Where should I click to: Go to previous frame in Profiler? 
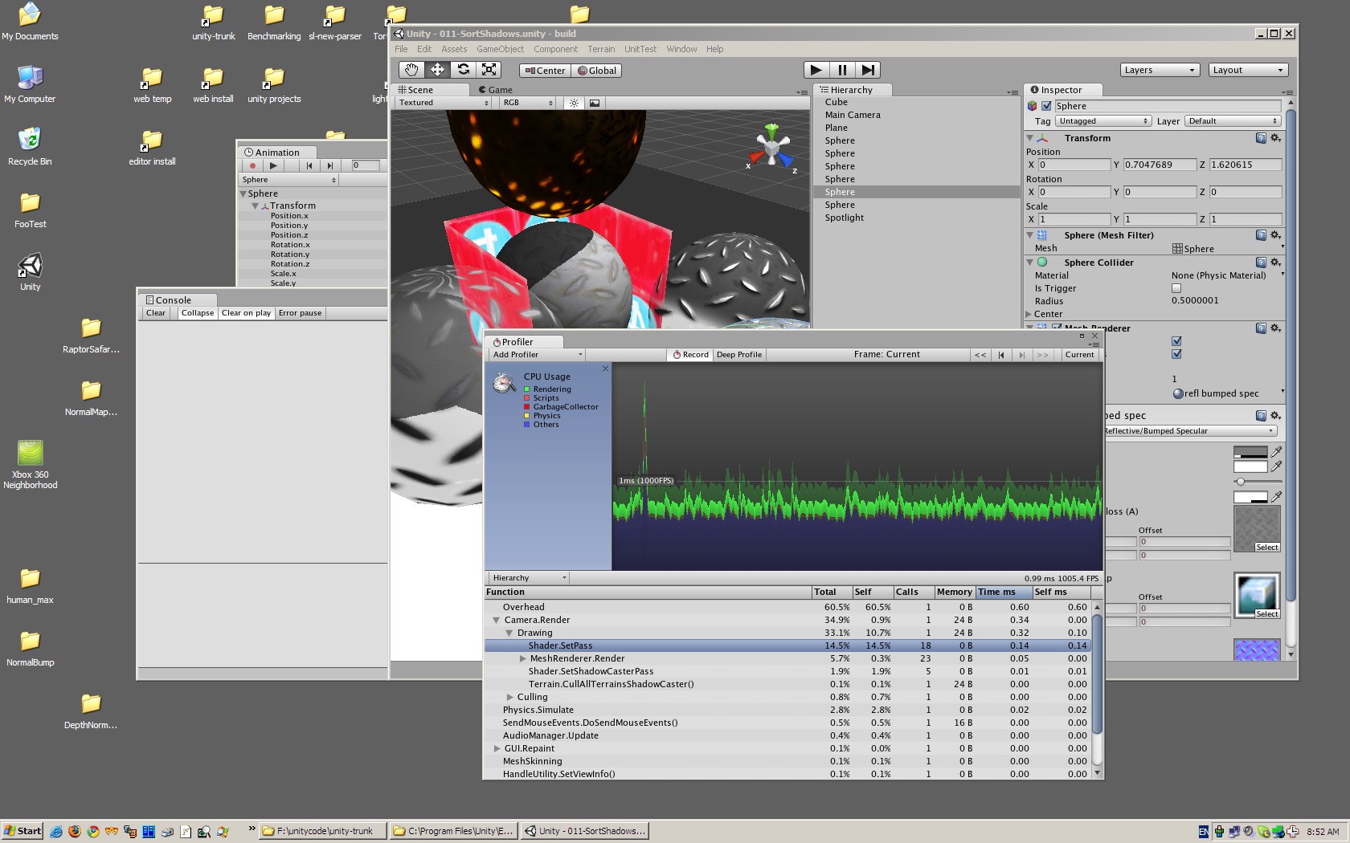1001,355
